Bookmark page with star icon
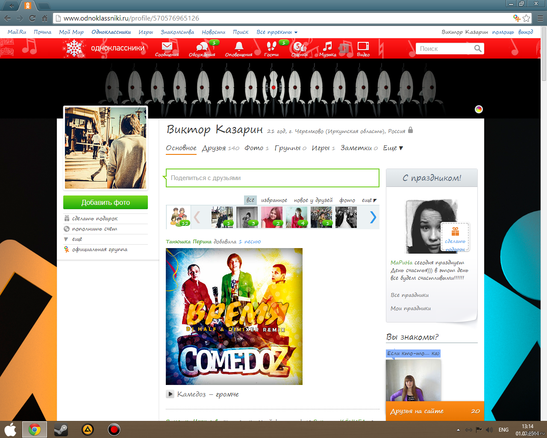This screenshot has width=547, height=438. pos(526,18)
